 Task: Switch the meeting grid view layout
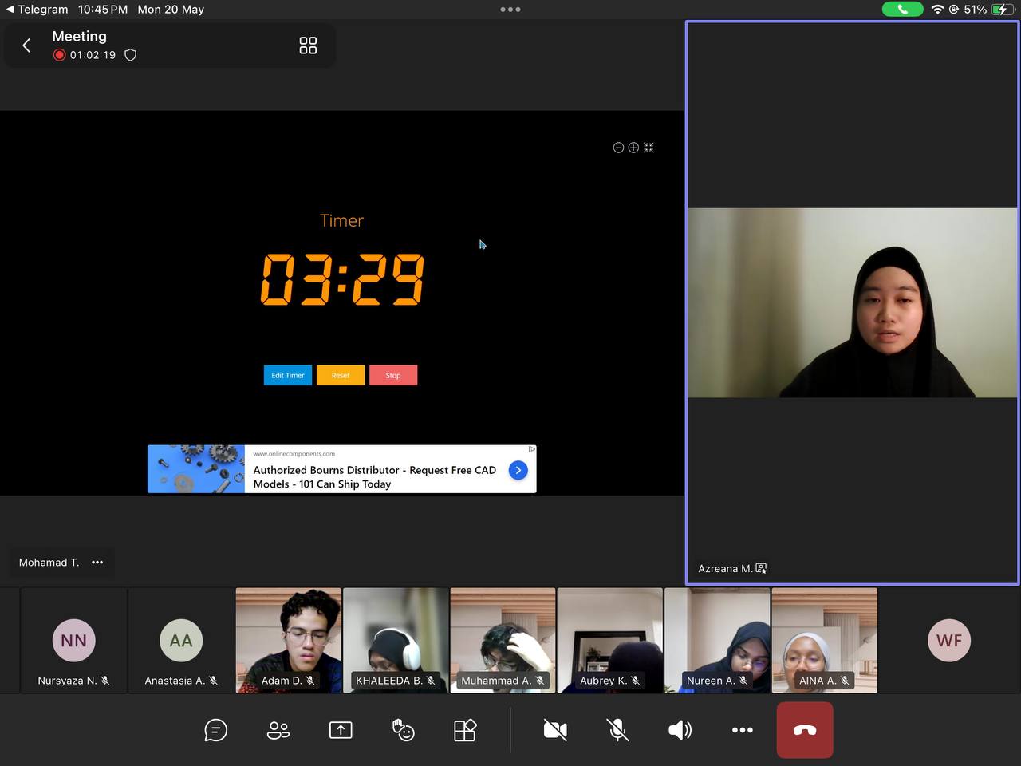(x=308, y=45)
